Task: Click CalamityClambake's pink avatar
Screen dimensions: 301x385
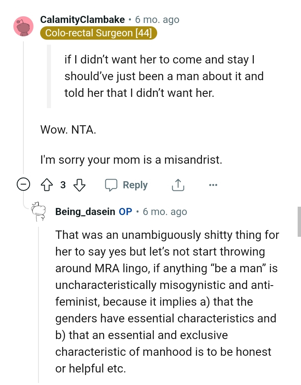Action: point(24,26)
